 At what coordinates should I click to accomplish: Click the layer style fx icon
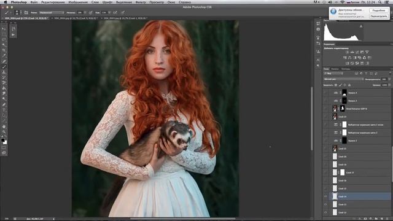click(x=360, y=219)
